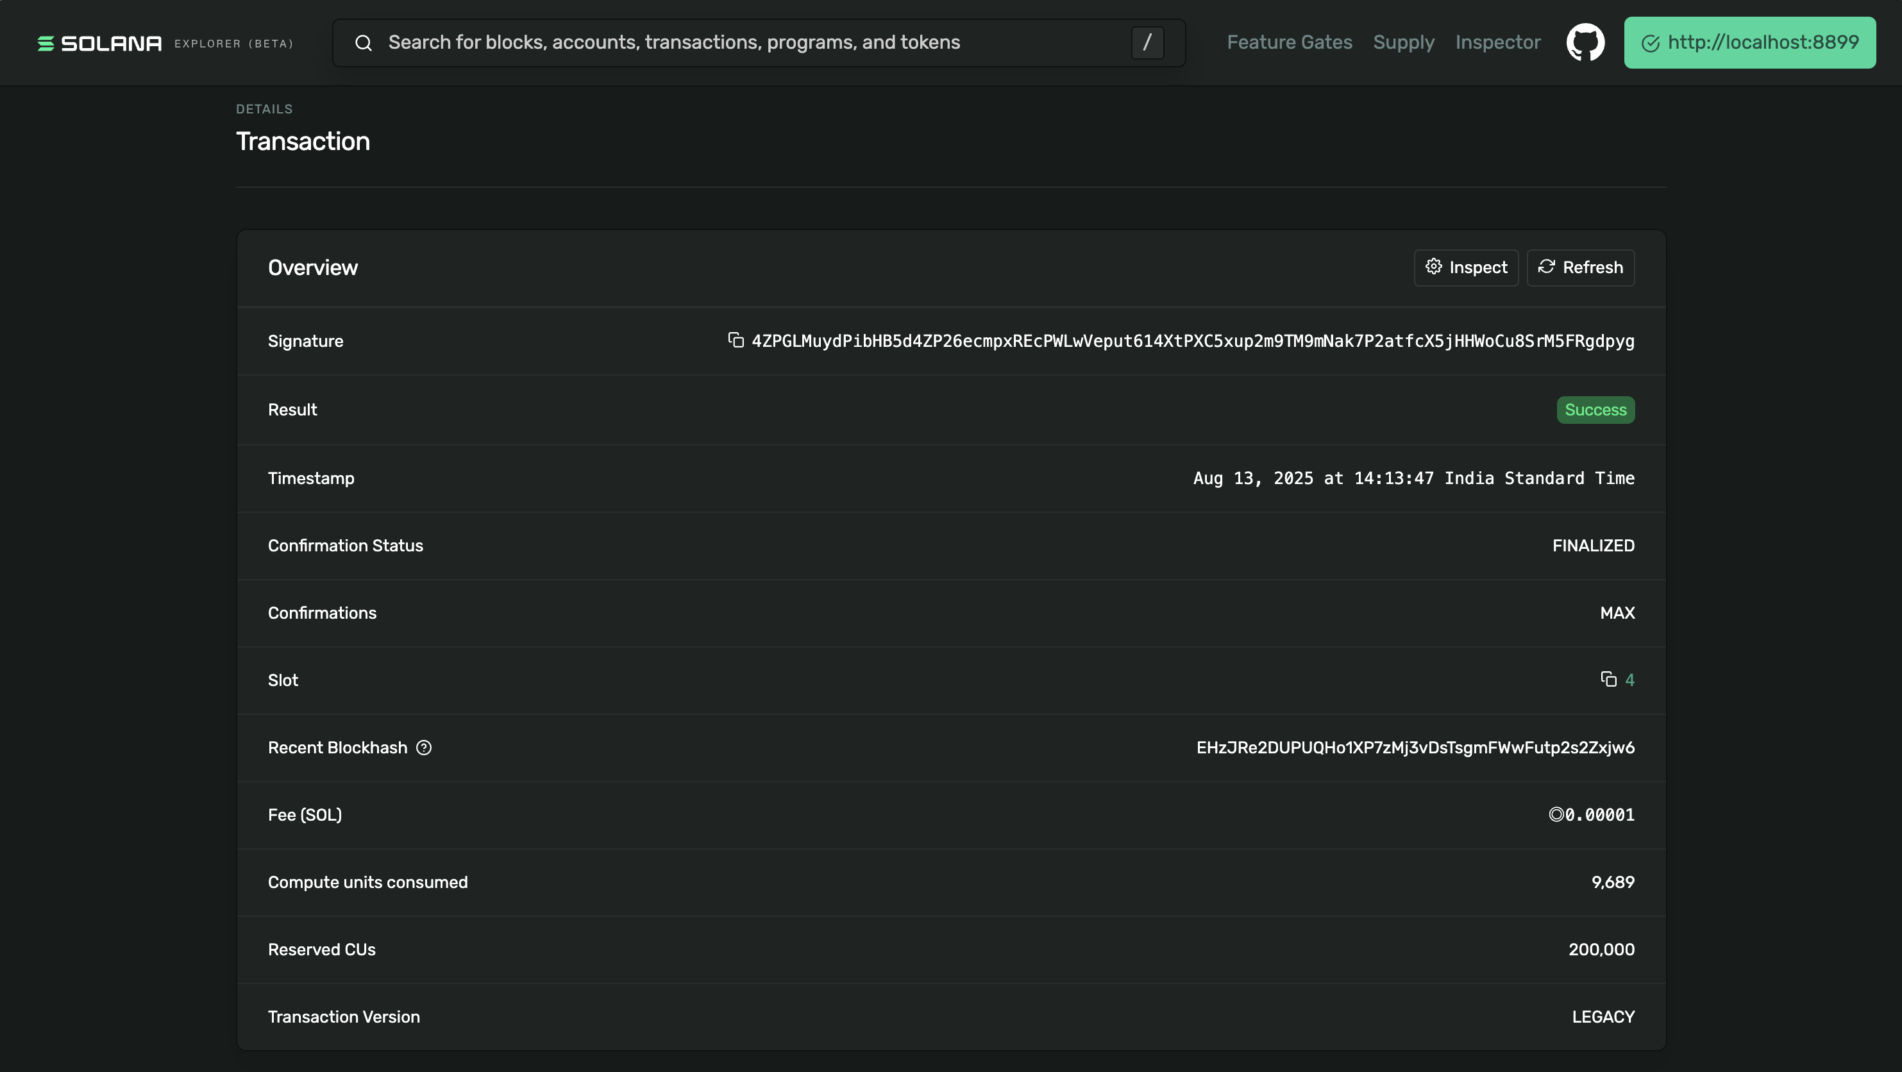Click the cluster status checkmark icon
This screenshot has width=1902, height=1072.
[x=1650, y=44]
